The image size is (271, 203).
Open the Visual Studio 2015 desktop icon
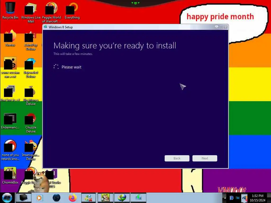(53, 179)
